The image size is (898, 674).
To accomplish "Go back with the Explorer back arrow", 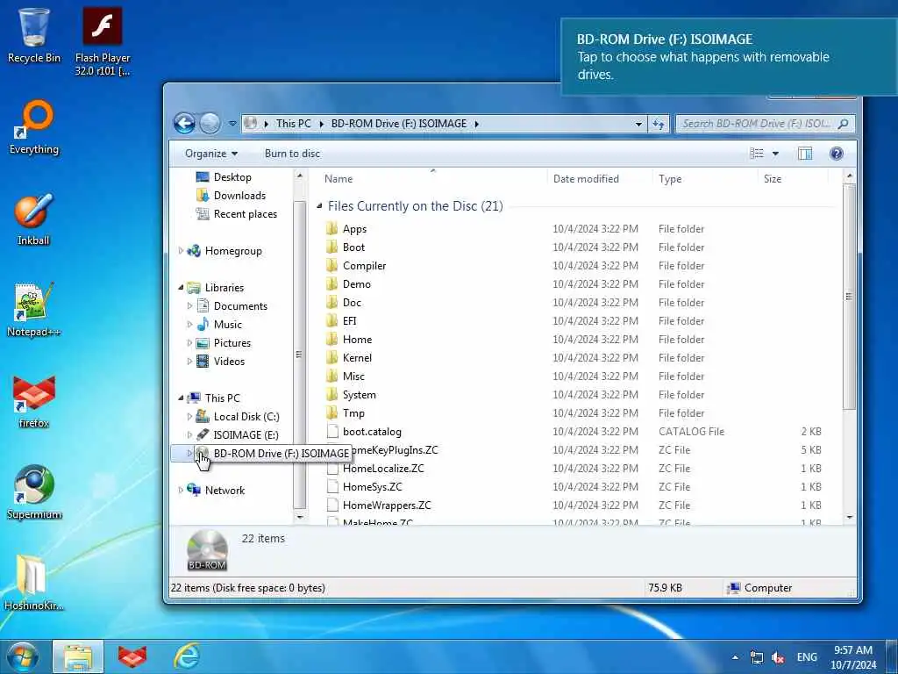I will (x=184, y=123).
